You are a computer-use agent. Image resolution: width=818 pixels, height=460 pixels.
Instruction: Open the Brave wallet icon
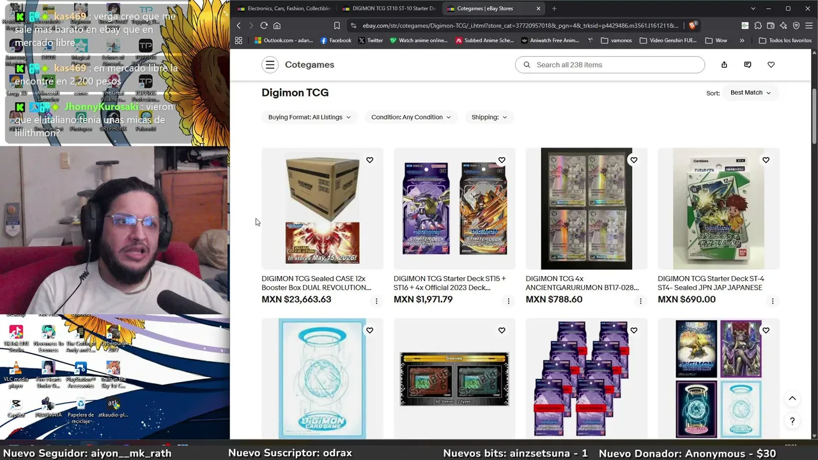click(771, 26)
